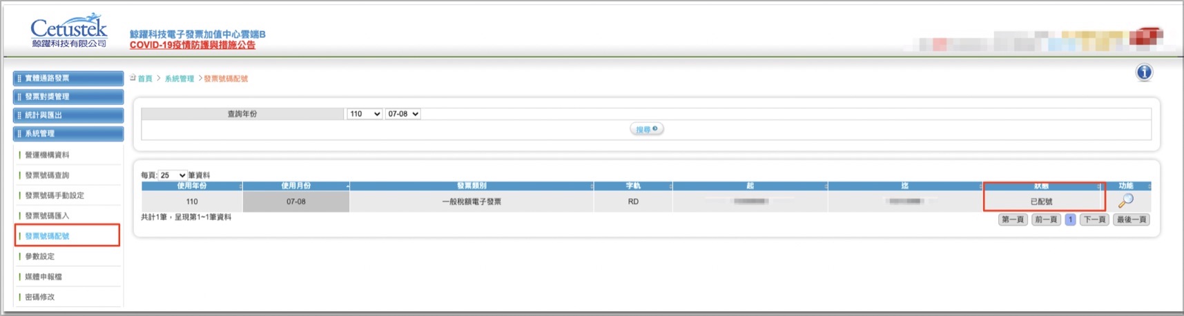Sort by the 起 column header
Viewport: 1184px width, 316px height.
point(750,186)
